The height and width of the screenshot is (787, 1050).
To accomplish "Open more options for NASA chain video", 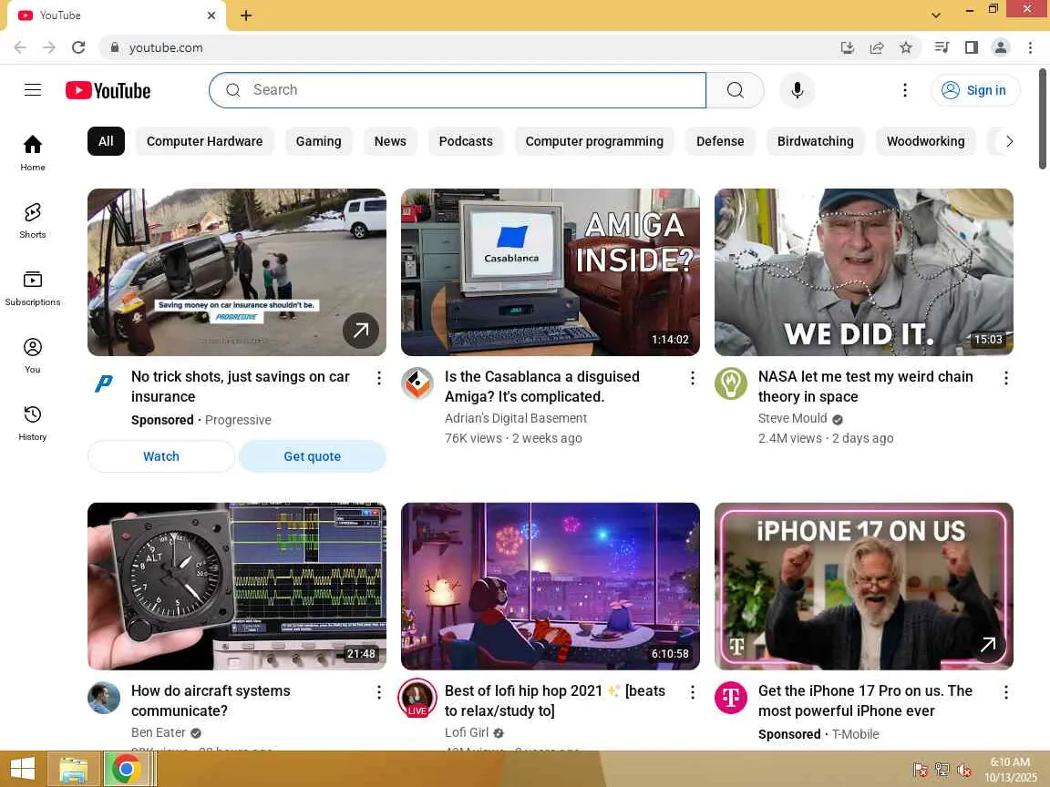I will tap(1006, 378).
